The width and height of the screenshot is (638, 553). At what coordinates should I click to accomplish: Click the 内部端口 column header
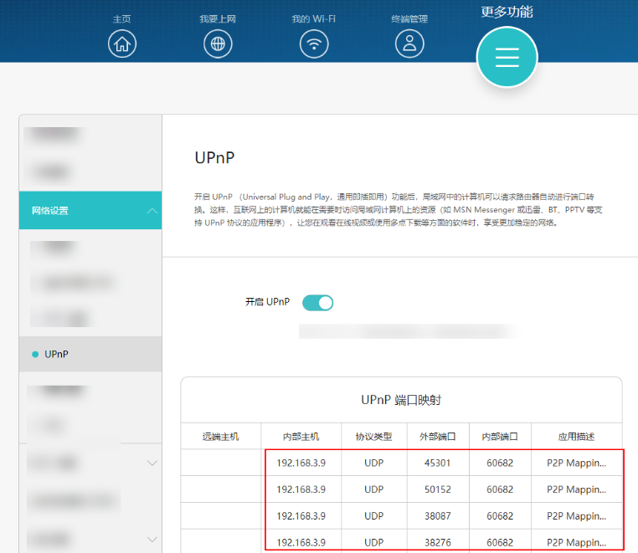(500, 437)
